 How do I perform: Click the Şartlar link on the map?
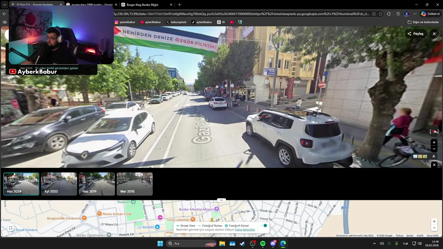[410, 236]
